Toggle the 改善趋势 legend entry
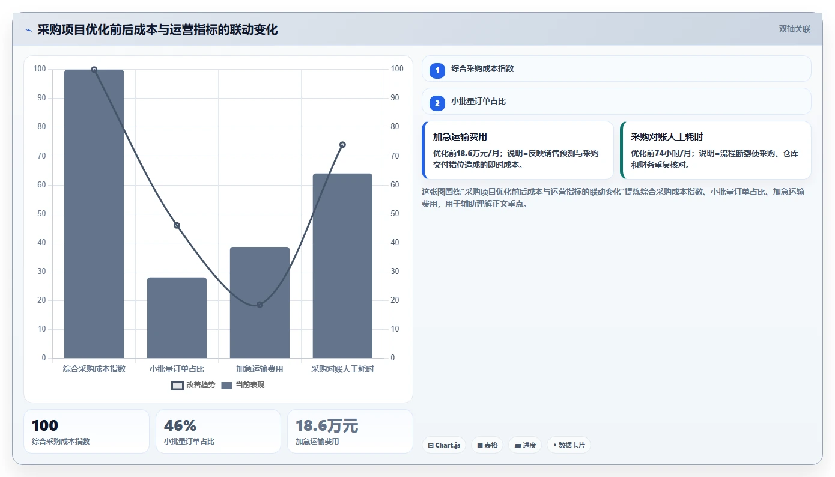Image resolution: width=835 pixels, height=477 pixels. click(193, 385)
